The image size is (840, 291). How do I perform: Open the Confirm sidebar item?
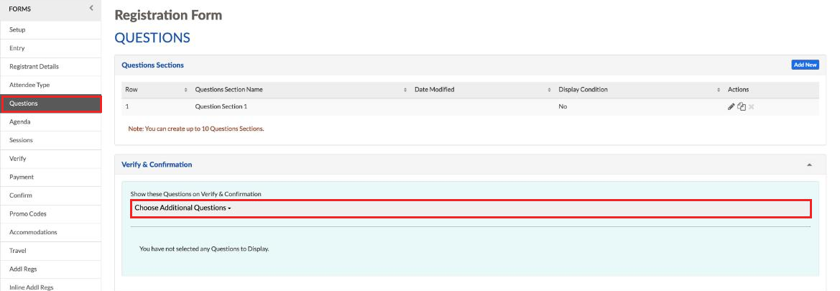50,195
